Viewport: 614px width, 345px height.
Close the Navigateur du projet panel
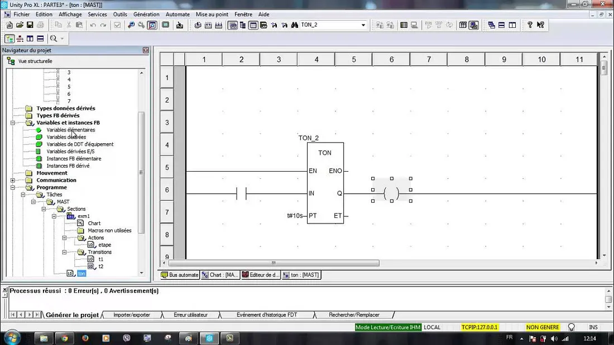pos(146,50)
